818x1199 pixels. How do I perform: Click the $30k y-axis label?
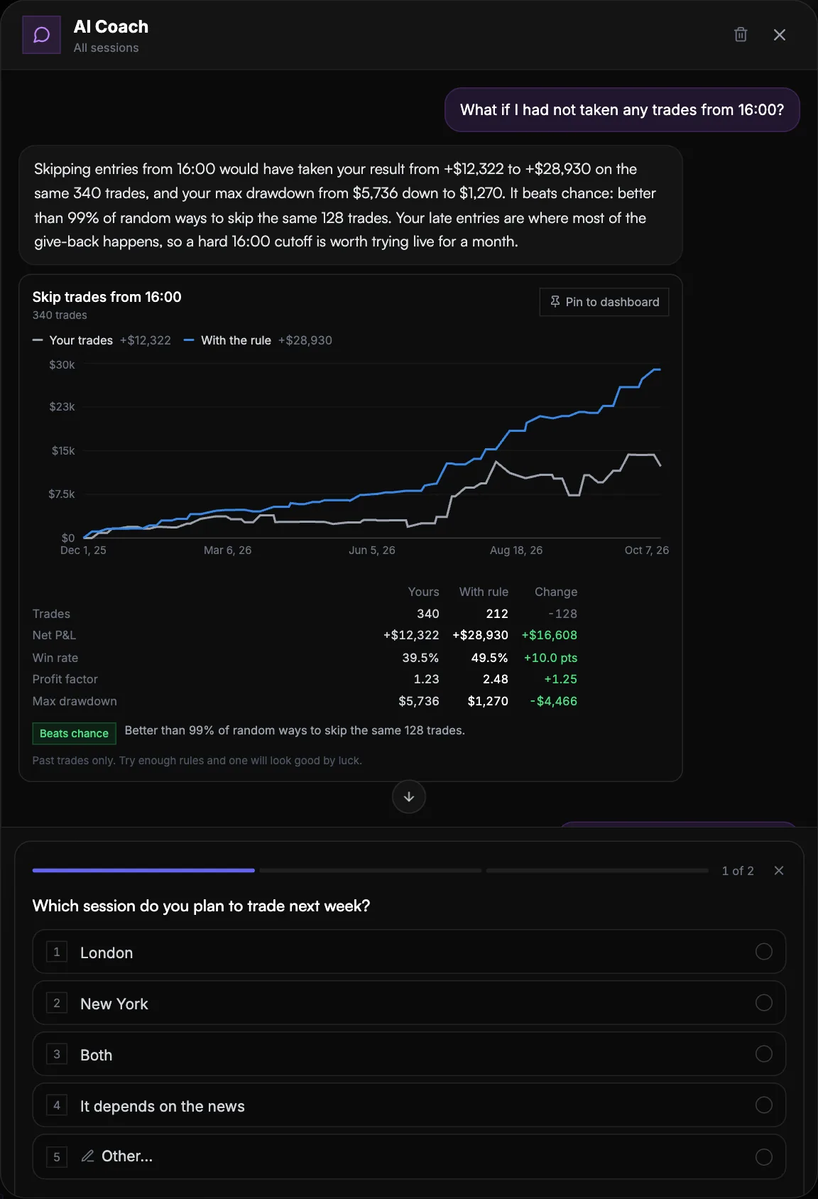point(62,365)
